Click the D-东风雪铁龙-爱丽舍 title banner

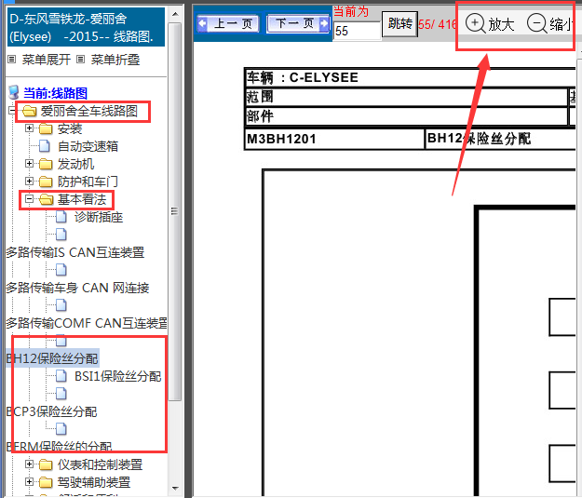[86, 28]
